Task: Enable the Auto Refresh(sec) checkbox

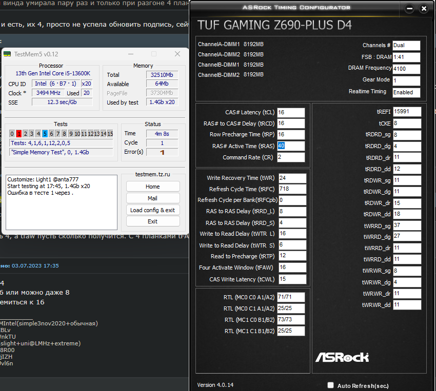Action: 330,385
